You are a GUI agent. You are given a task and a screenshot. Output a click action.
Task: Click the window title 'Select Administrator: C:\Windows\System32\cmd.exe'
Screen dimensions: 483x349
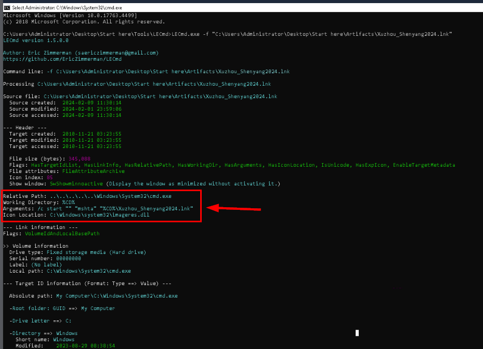[67, 7]
